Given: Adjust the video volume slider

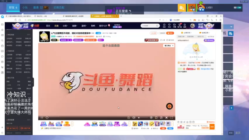Looking at the screenshot, I should tap(143, 118).
